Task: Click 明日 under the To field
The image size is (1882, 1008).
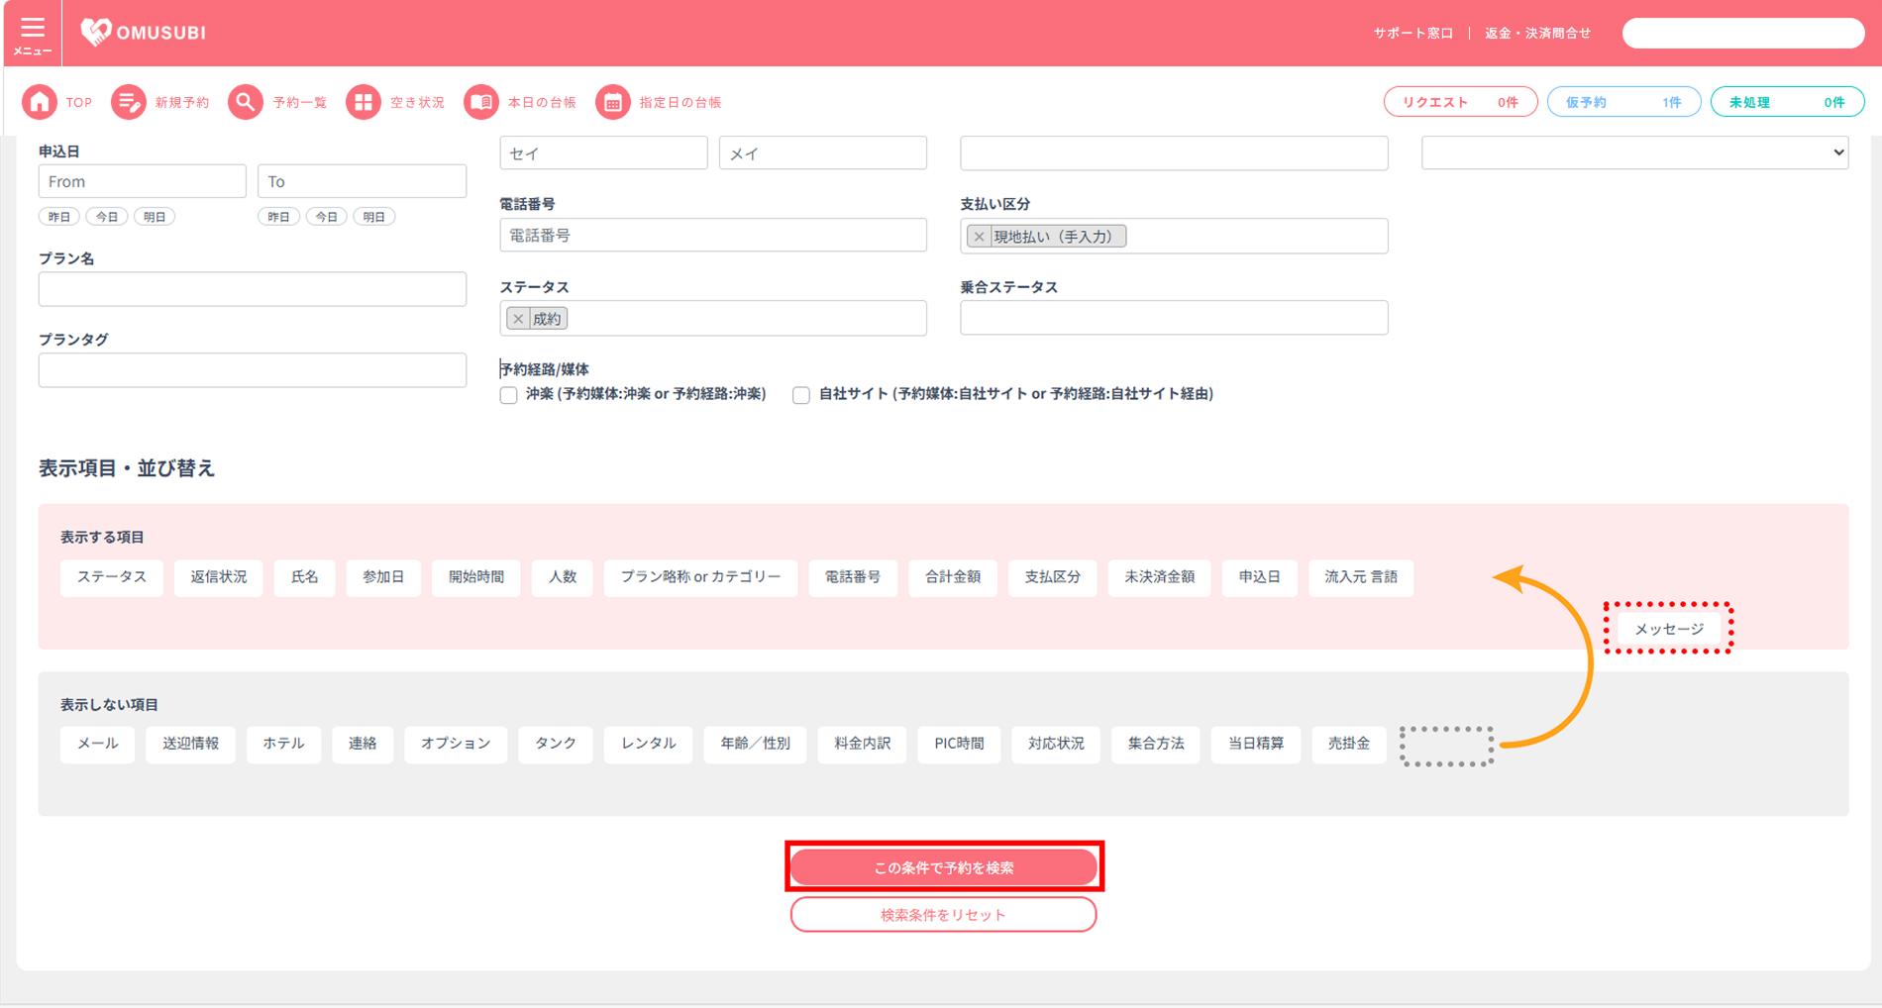Action: coord(374,217)
